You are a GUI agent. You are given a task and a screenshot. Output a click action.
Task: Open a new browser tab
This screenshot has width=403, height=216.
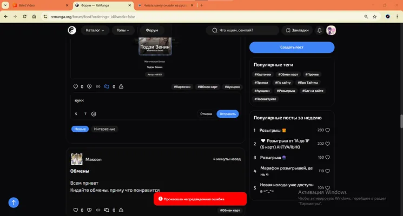[201, 5]
